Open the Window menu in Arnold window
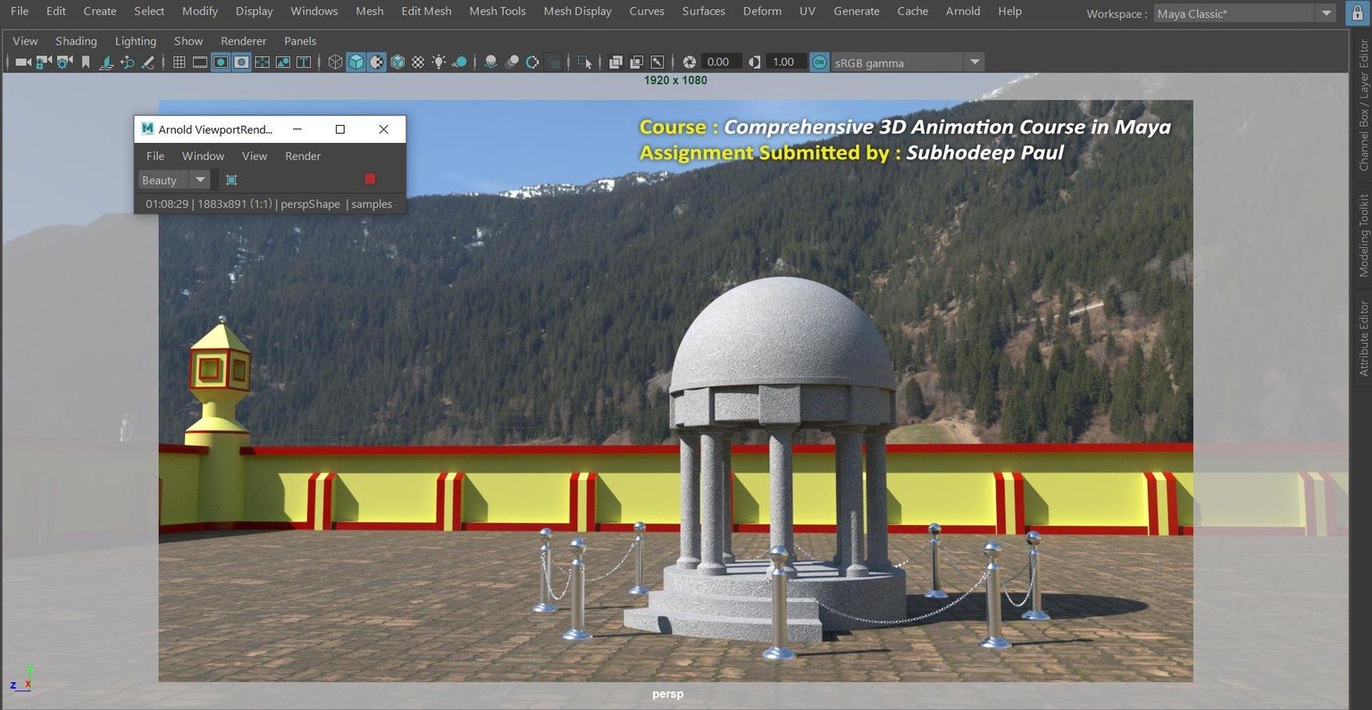 click(203, 155)
